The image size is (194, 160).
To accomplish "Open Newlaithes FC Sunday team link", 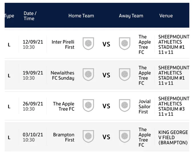I will (x=62, y=75).
